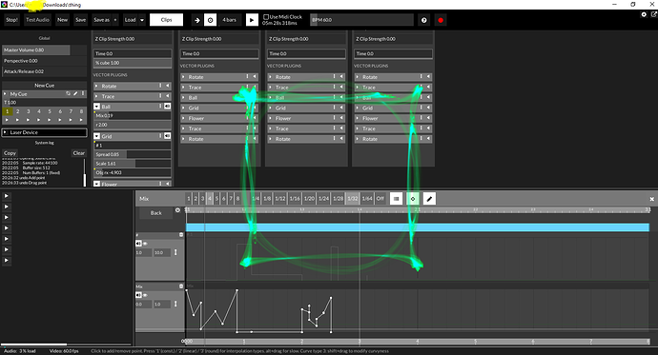Click the right arrow icon in top toolbar
This screenshot has height=355, width=658.
coord(196,20)
